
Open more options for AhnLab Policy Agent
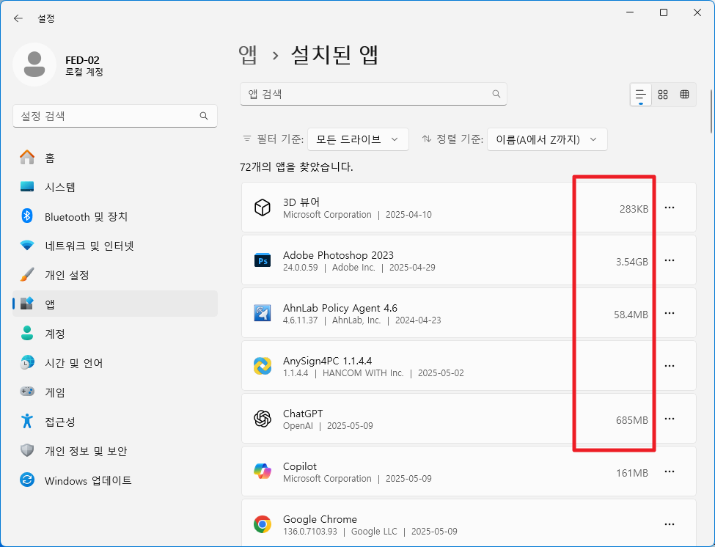pyautogui.click(x=670, y=313)
